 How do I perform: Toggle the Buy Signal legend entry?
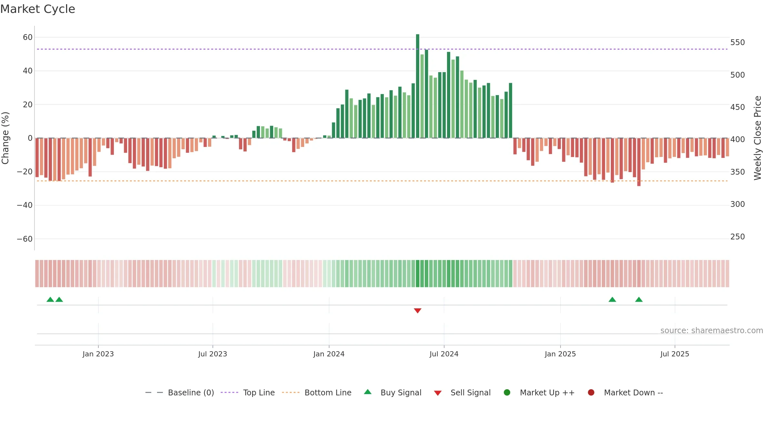point(392,392)
